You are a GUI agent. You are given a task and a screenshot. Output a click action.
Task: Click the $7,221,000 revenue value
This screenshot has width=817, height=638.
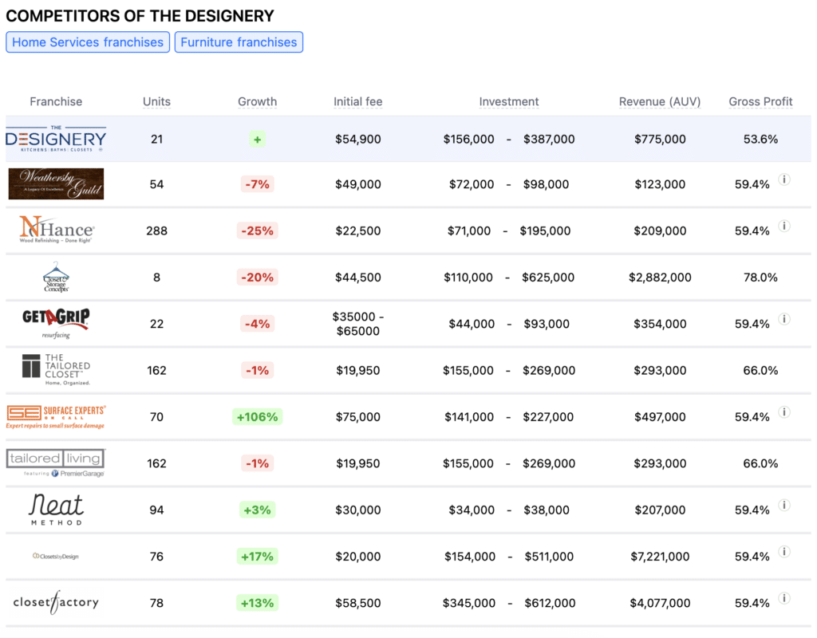(x=660, y=556)
